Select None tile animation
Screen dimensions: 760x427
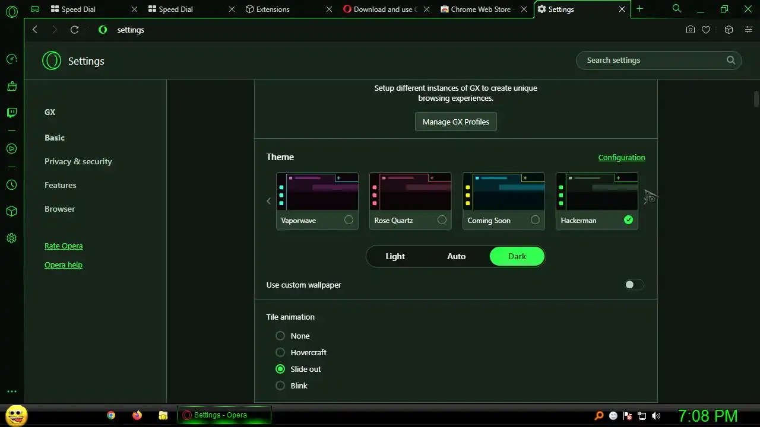(x=280, y=336)
